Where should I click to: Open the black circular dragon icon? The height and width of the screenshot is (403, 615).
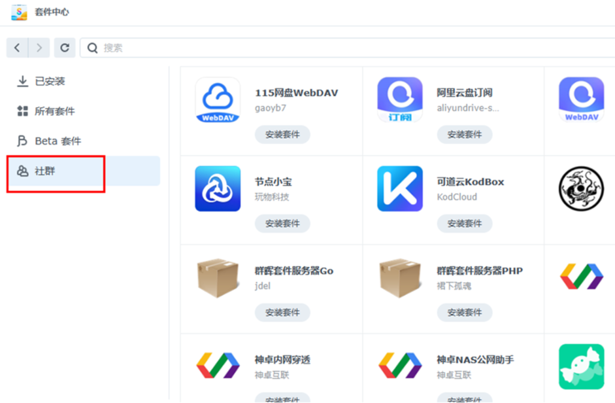coord(581,189)
